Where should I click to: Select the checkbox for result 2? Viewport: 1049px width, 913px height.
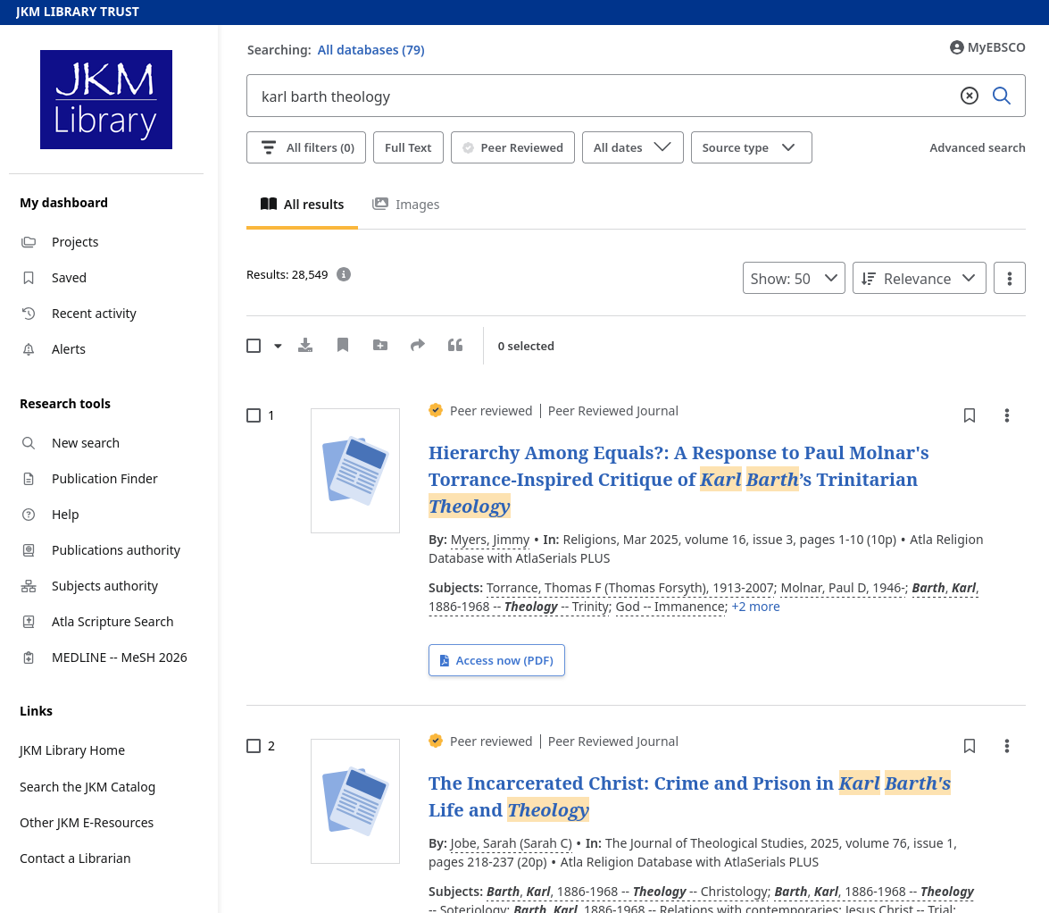pyautogui.click(x=254, y=745)
